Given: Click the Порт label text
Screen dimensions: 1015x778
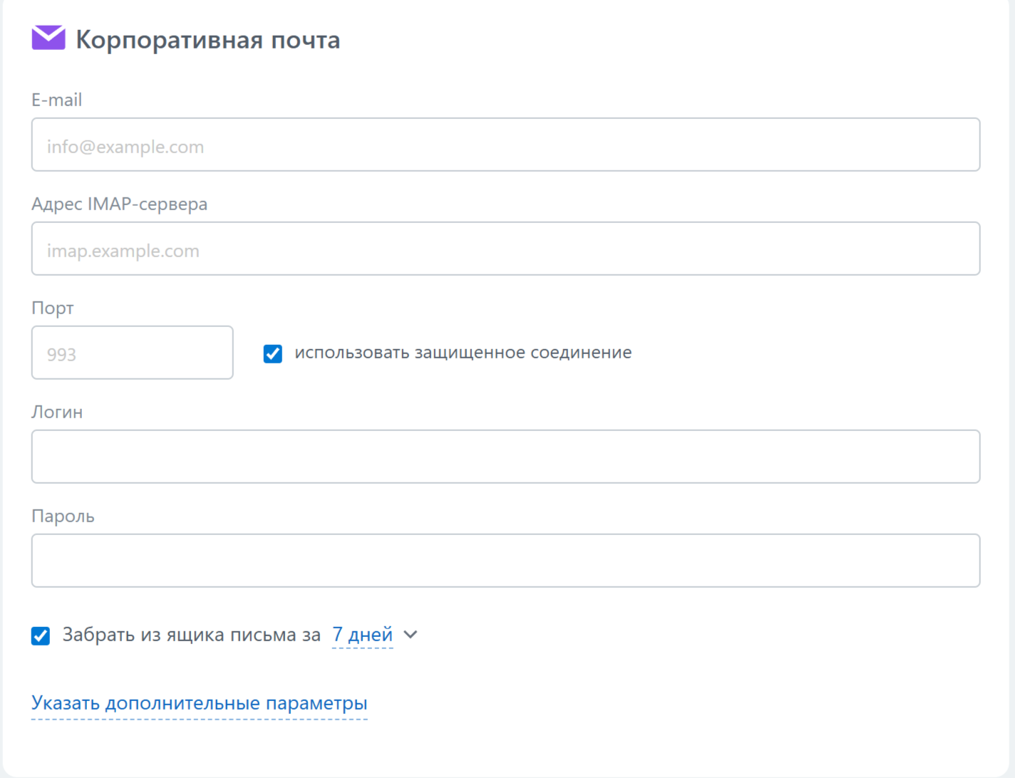Looking at the screenshot, I should (x=52, y=308).
